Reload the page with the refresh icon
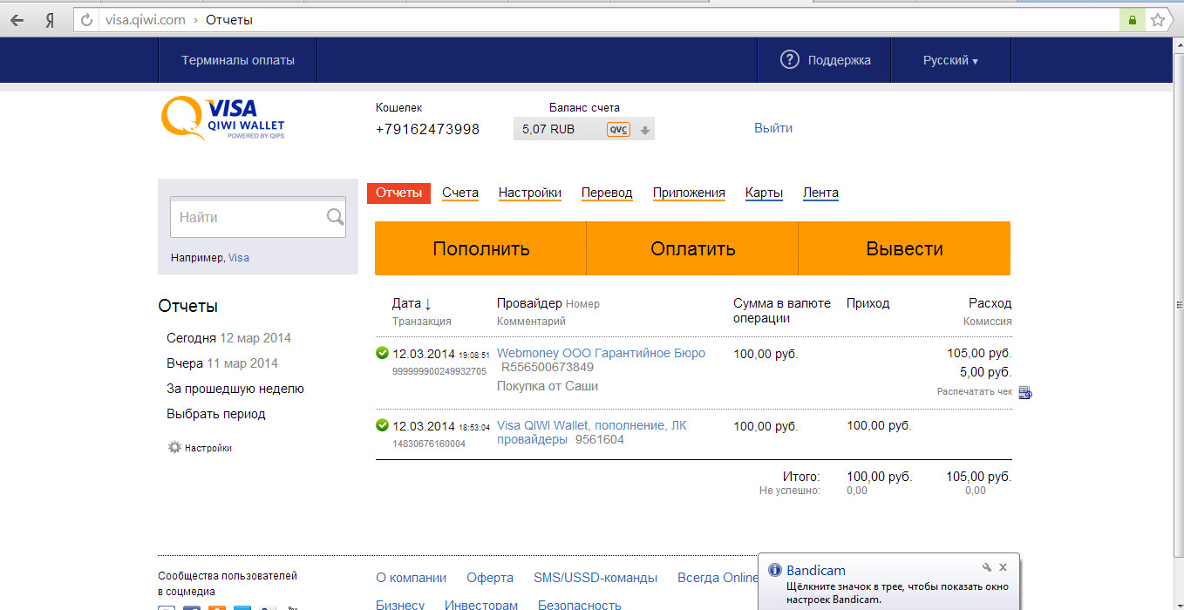The height and width of the screenshot is (610, 1184). (x=86, y=20)
